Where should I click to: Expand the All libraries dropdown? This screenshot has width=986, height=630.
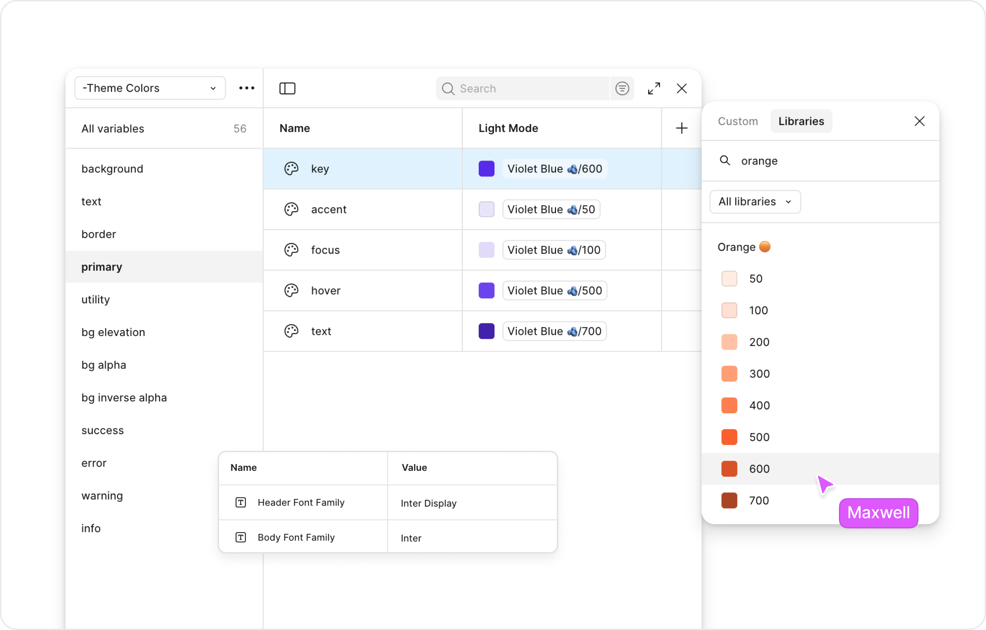[755, 201]
